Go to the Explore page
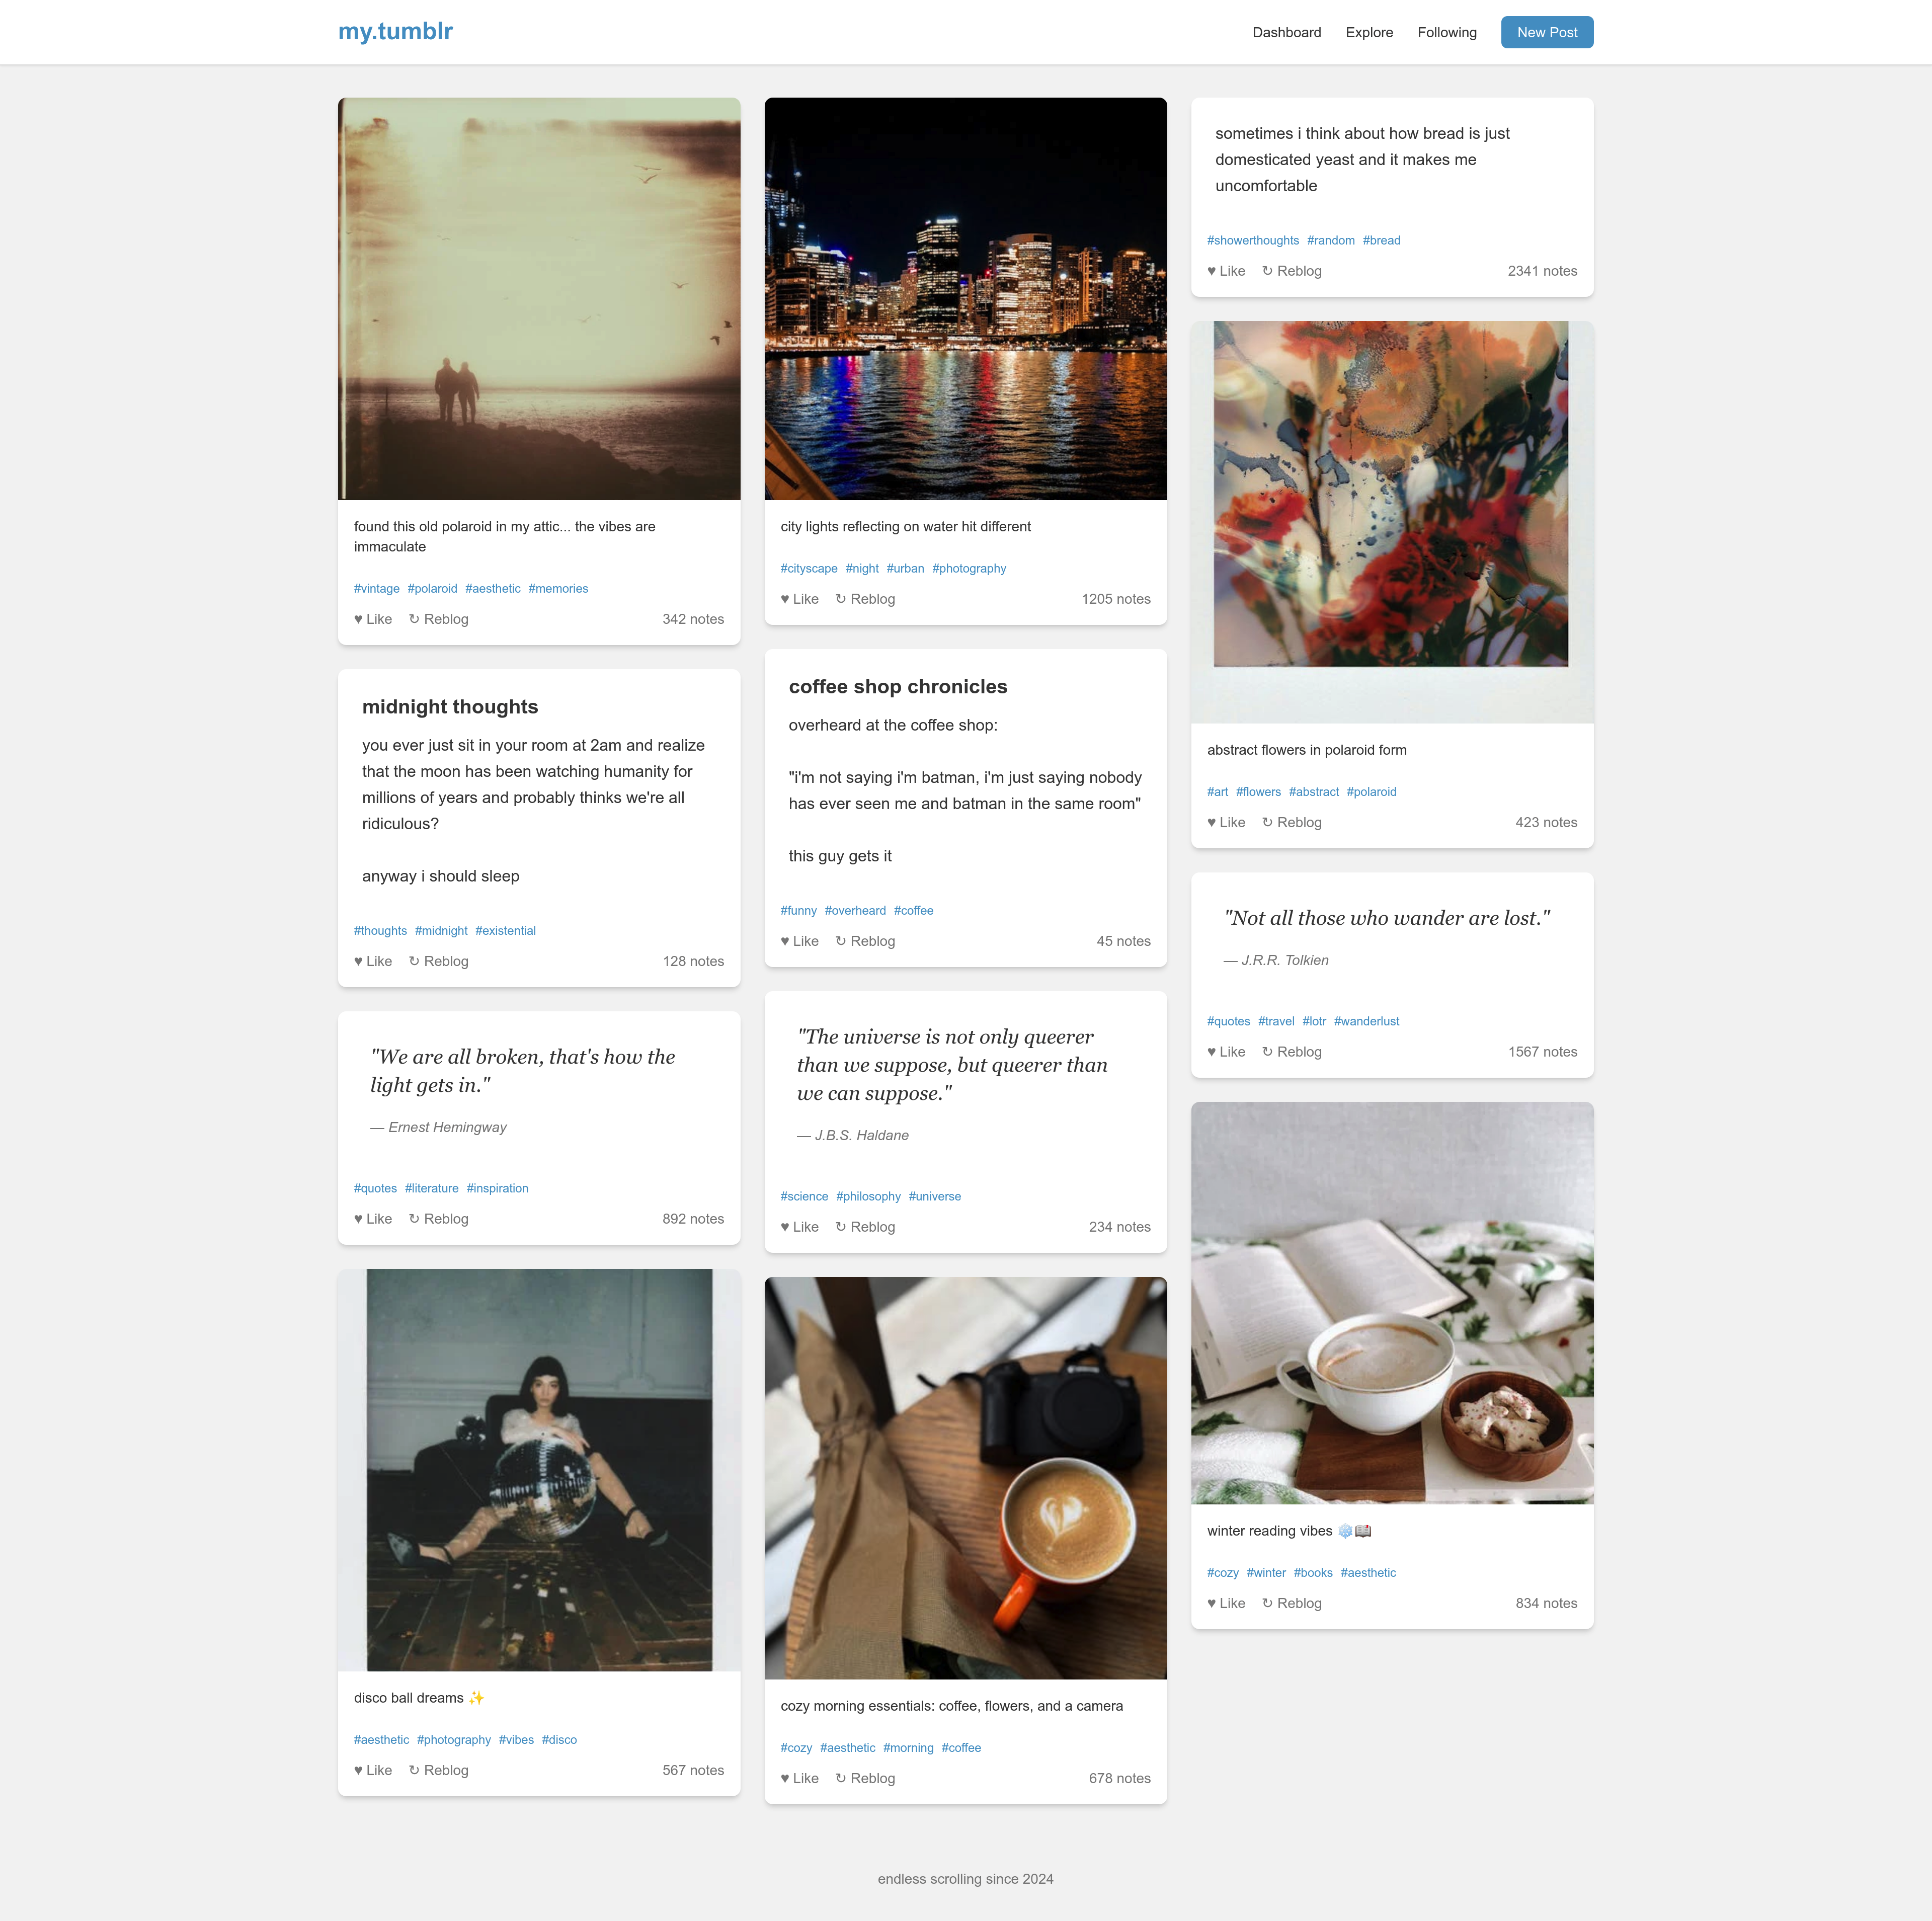Screen dimensions: 1932x1921 pyautogui.click(x=1369, y=32)
